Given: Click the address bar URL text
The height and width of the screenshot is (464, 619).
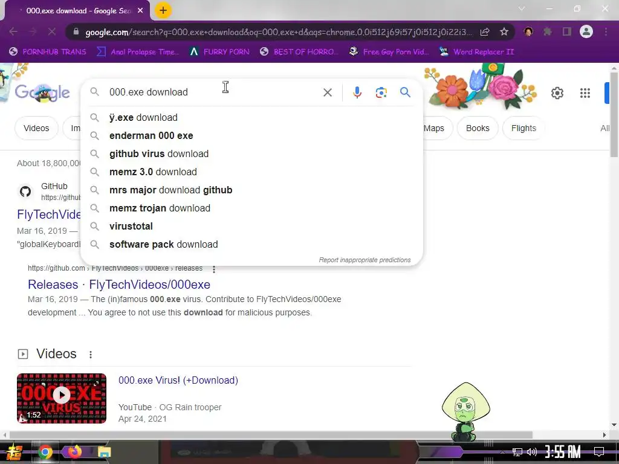Looking at the screenshot, I should click(278, 32).
